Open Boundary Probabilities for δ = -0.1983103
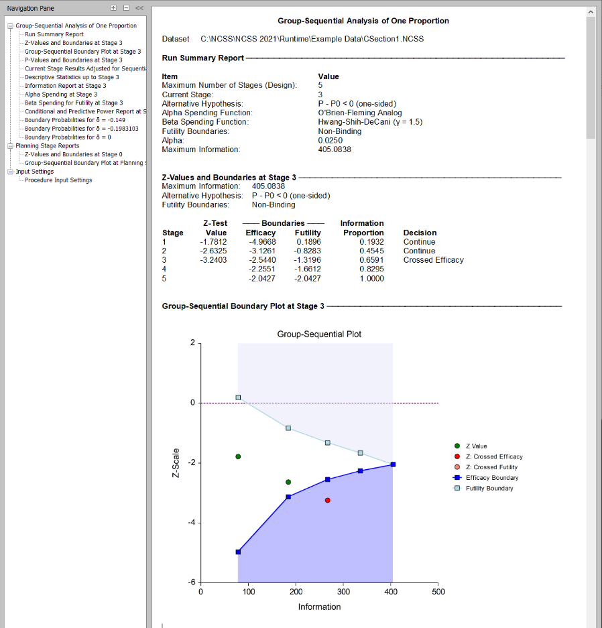The width and height of the screenshot is (602, 628). [82, 129]
